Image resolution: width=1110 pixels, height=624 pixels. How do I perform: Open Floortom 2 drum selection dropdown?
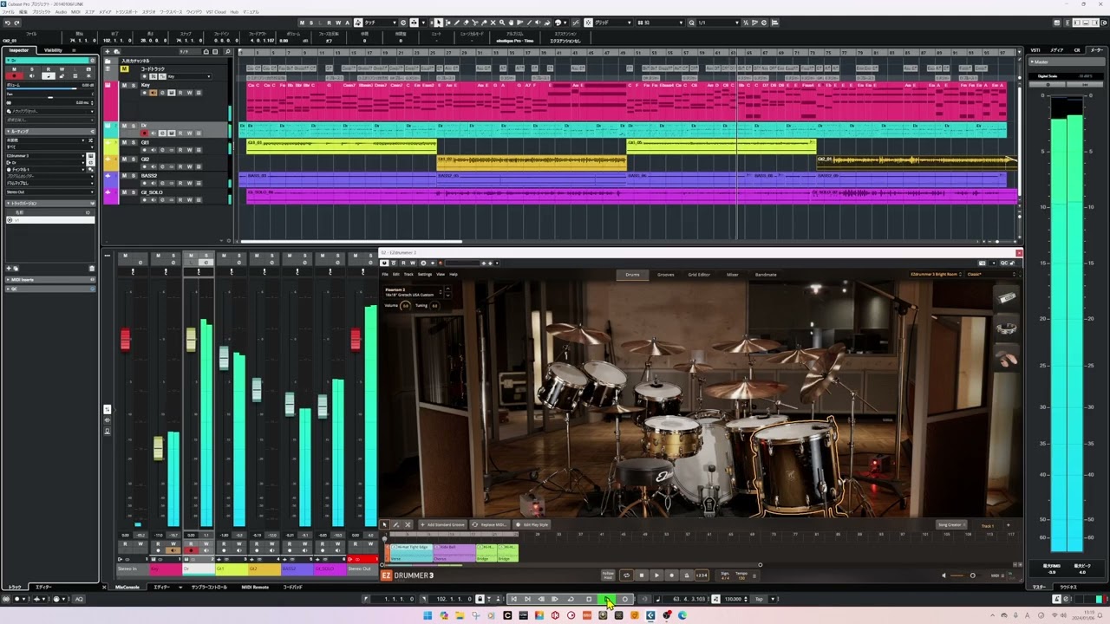point(414,293)
